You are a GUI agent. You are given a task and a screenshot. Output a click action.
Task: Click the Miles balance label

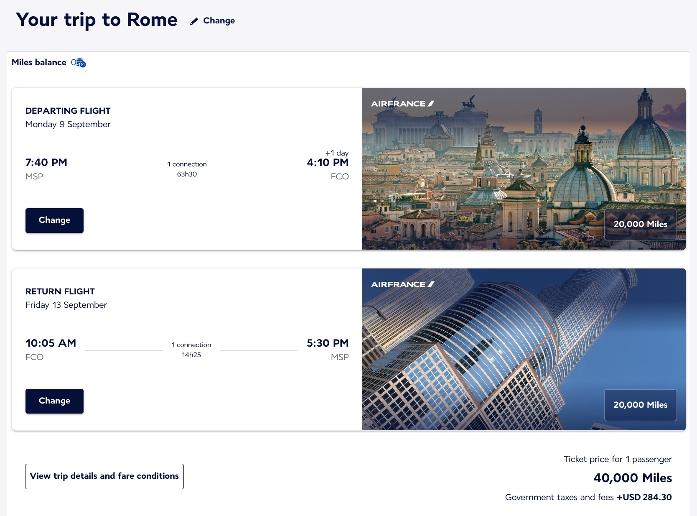(x=39, y=62)
